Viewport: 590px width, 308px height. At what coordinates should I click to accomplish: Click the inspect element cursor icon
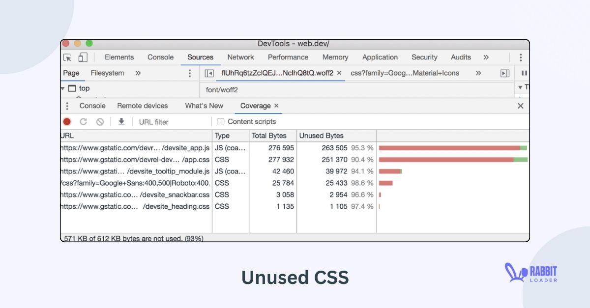click(x=67, y=57)
